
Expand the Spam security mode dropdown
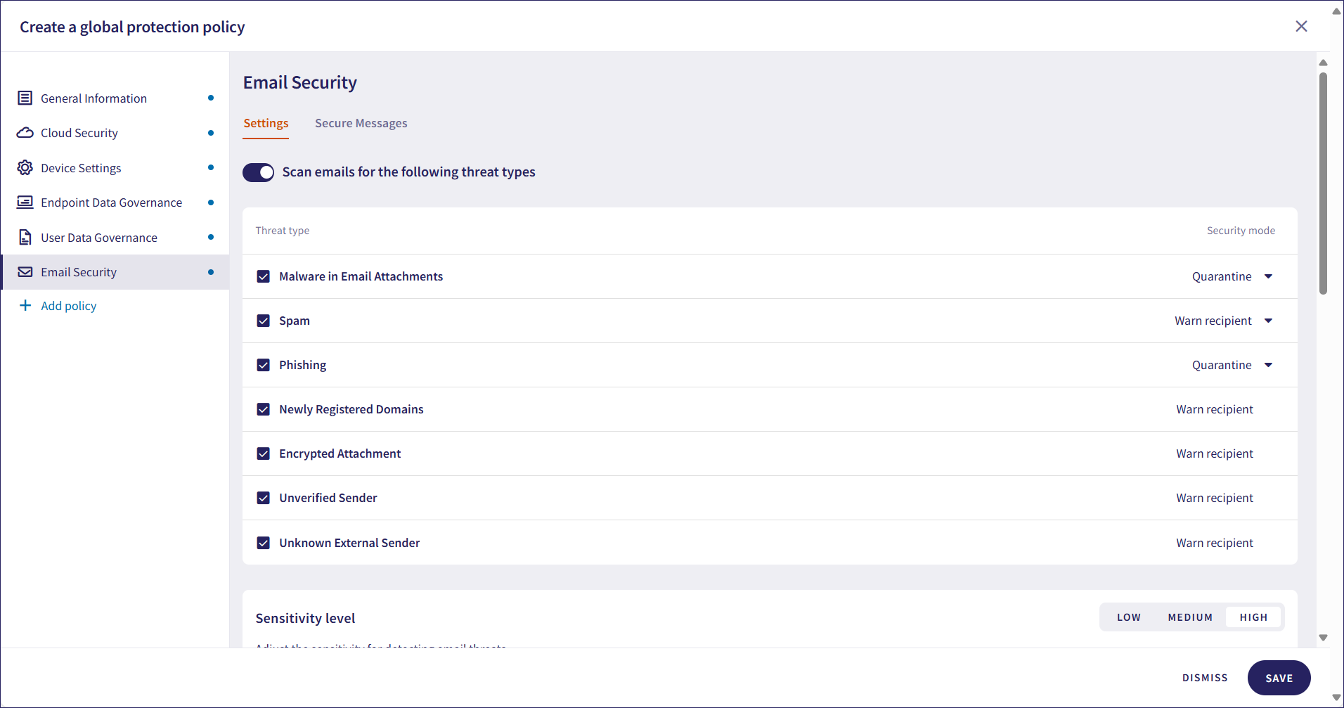pos(1268,321)
